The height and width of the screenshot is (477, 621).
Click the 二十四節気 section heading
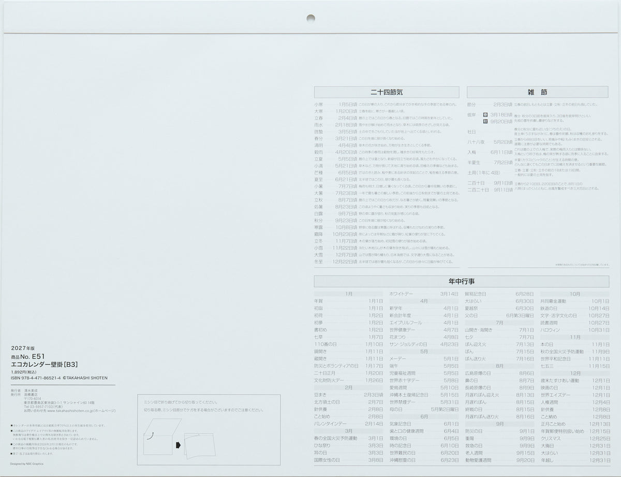(387, 92)
